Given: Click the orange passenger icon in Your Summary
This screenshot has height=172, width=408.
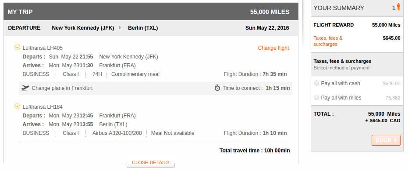Looking at the screenshot, I should (398, 7).
